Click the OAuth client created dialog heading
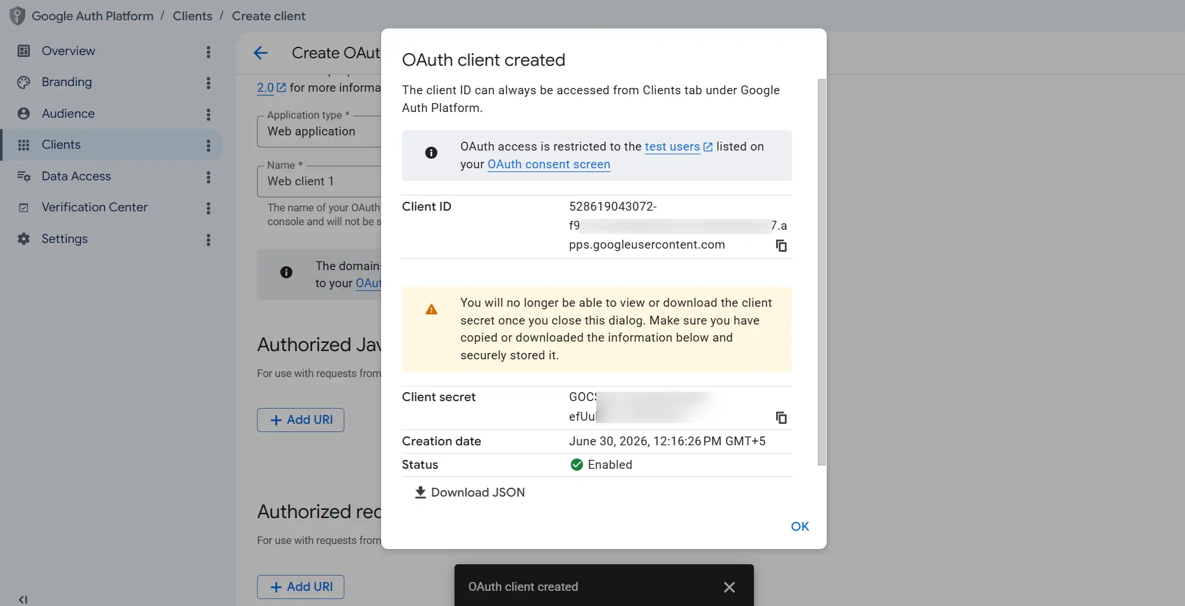The image size is (1185, 606). coord(484,60)
